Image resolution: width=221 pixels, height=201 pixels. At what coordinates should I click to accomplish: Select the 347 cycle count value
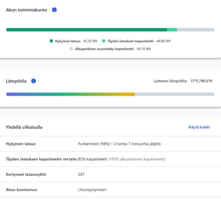pyautogui.click(x=81, y=174)
